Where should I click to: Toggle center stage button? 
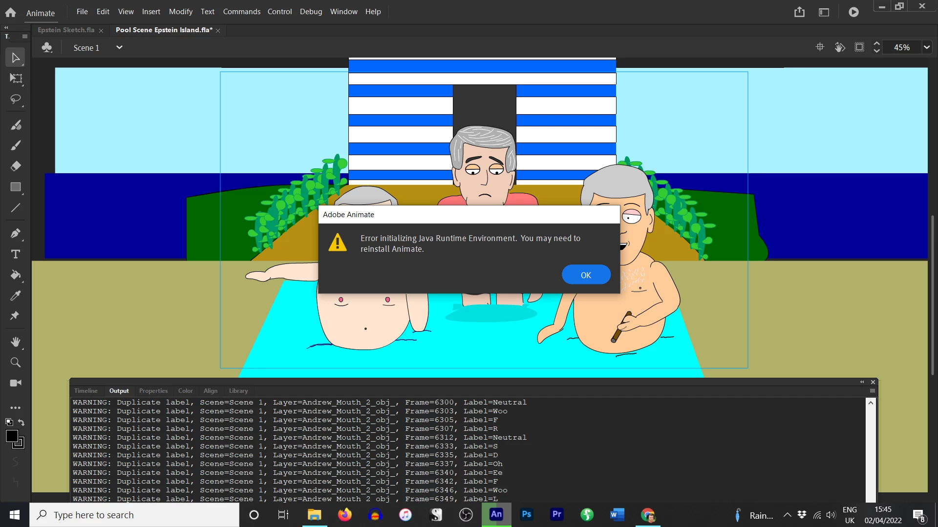[820, 47]
